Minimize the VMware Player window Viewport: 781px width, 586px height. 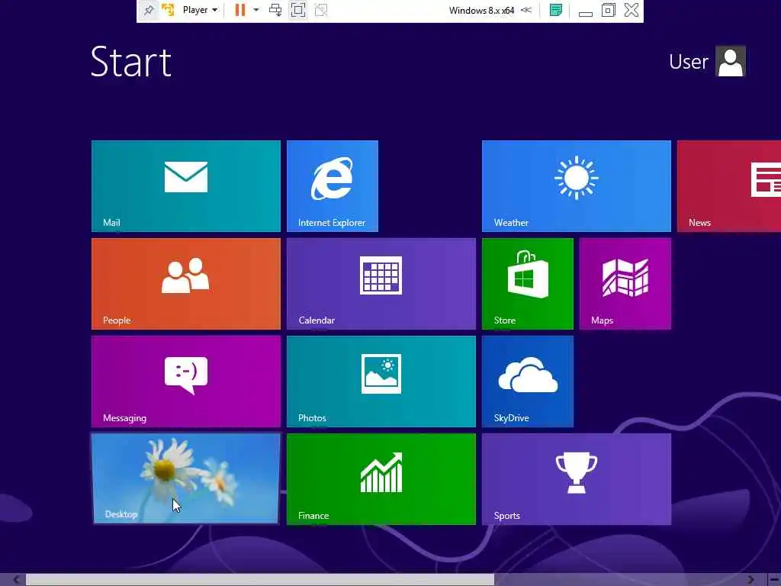click(585, 14)
